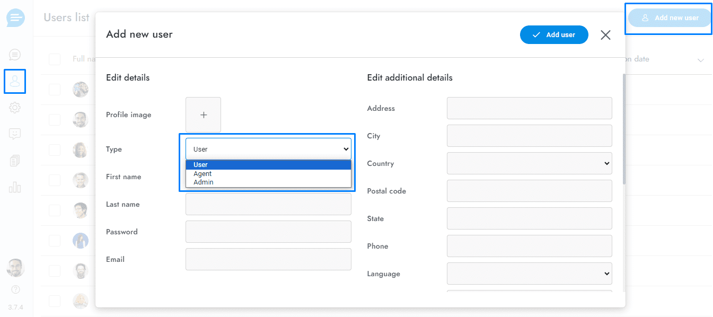Click the help question mark icon
Image resolution: width=713 pixels, height=317 pixels.
tap(15, 289)
